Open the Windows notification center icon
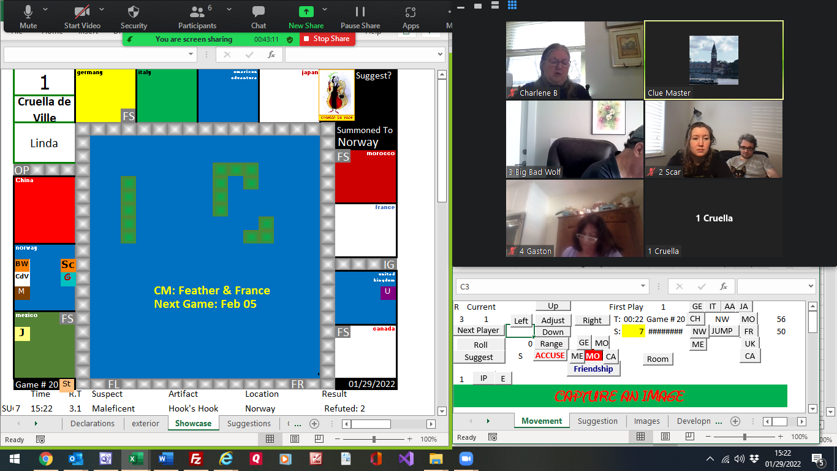The width and height of the screenshot is (837, 471). [x=818, y=459]
